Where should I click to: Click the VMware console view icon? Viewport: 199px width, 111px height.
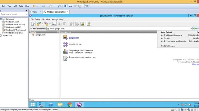(x=86, y=6)
